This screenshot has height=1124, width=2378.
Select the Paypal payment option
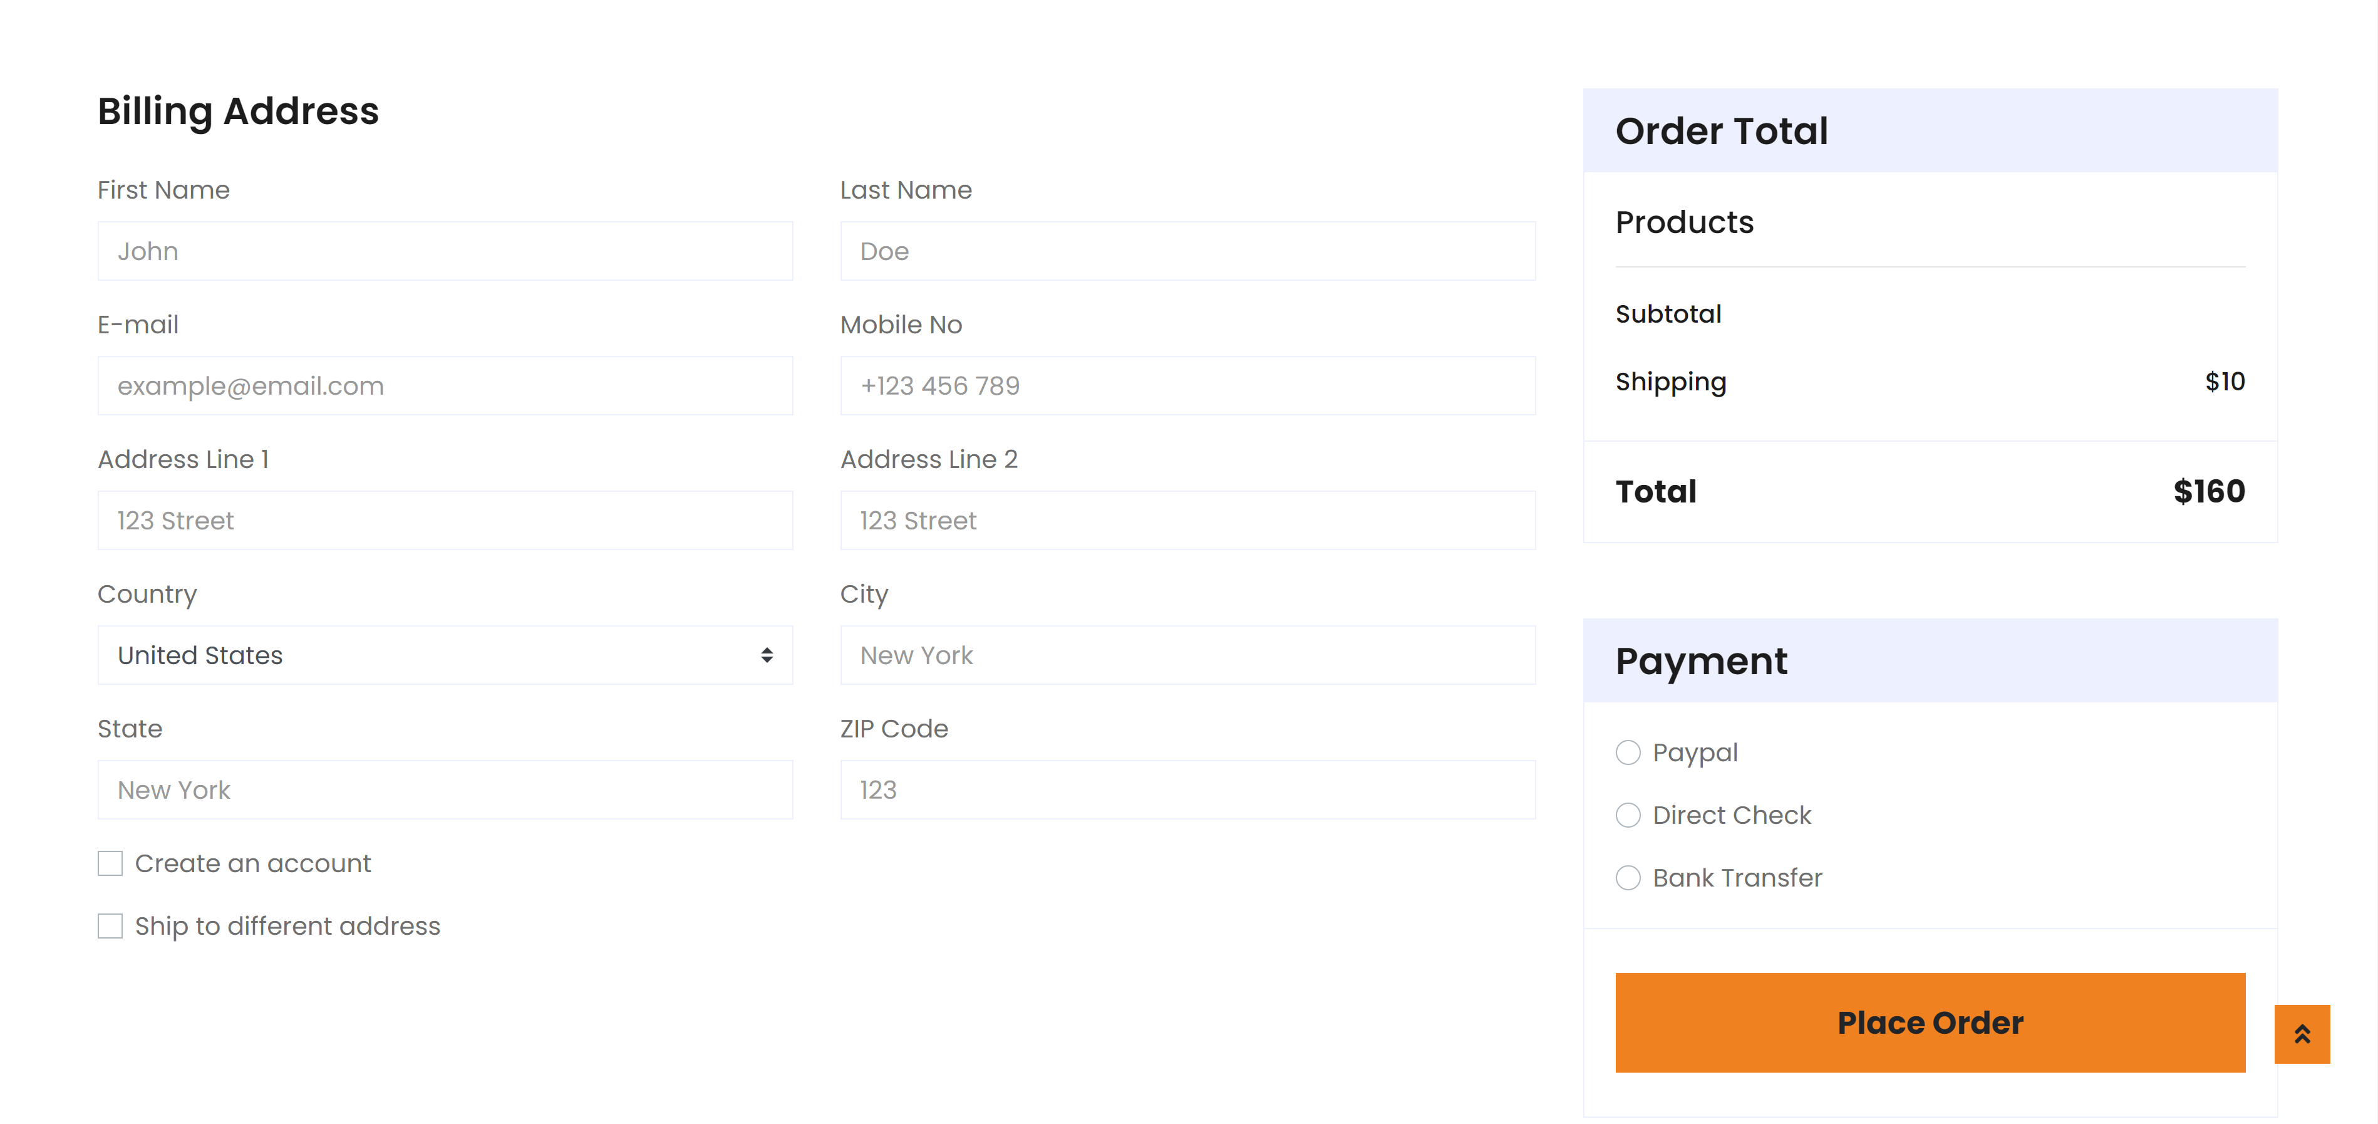1628,752
